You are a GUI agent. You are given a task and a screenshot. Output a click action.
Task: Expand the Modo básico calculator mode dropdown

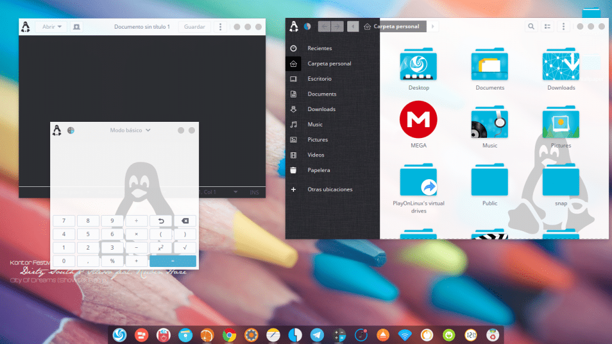pyautogui.click(x=130, y=130)
